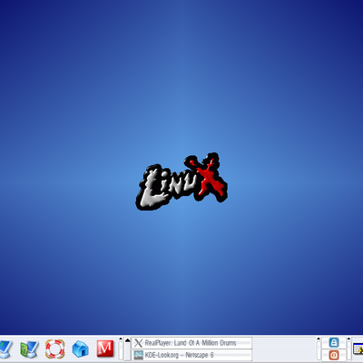Launch the lifebuoy Help Center icon
Image resolution: width=363 pixels, height=363 pixels.
tap(55, 348)
